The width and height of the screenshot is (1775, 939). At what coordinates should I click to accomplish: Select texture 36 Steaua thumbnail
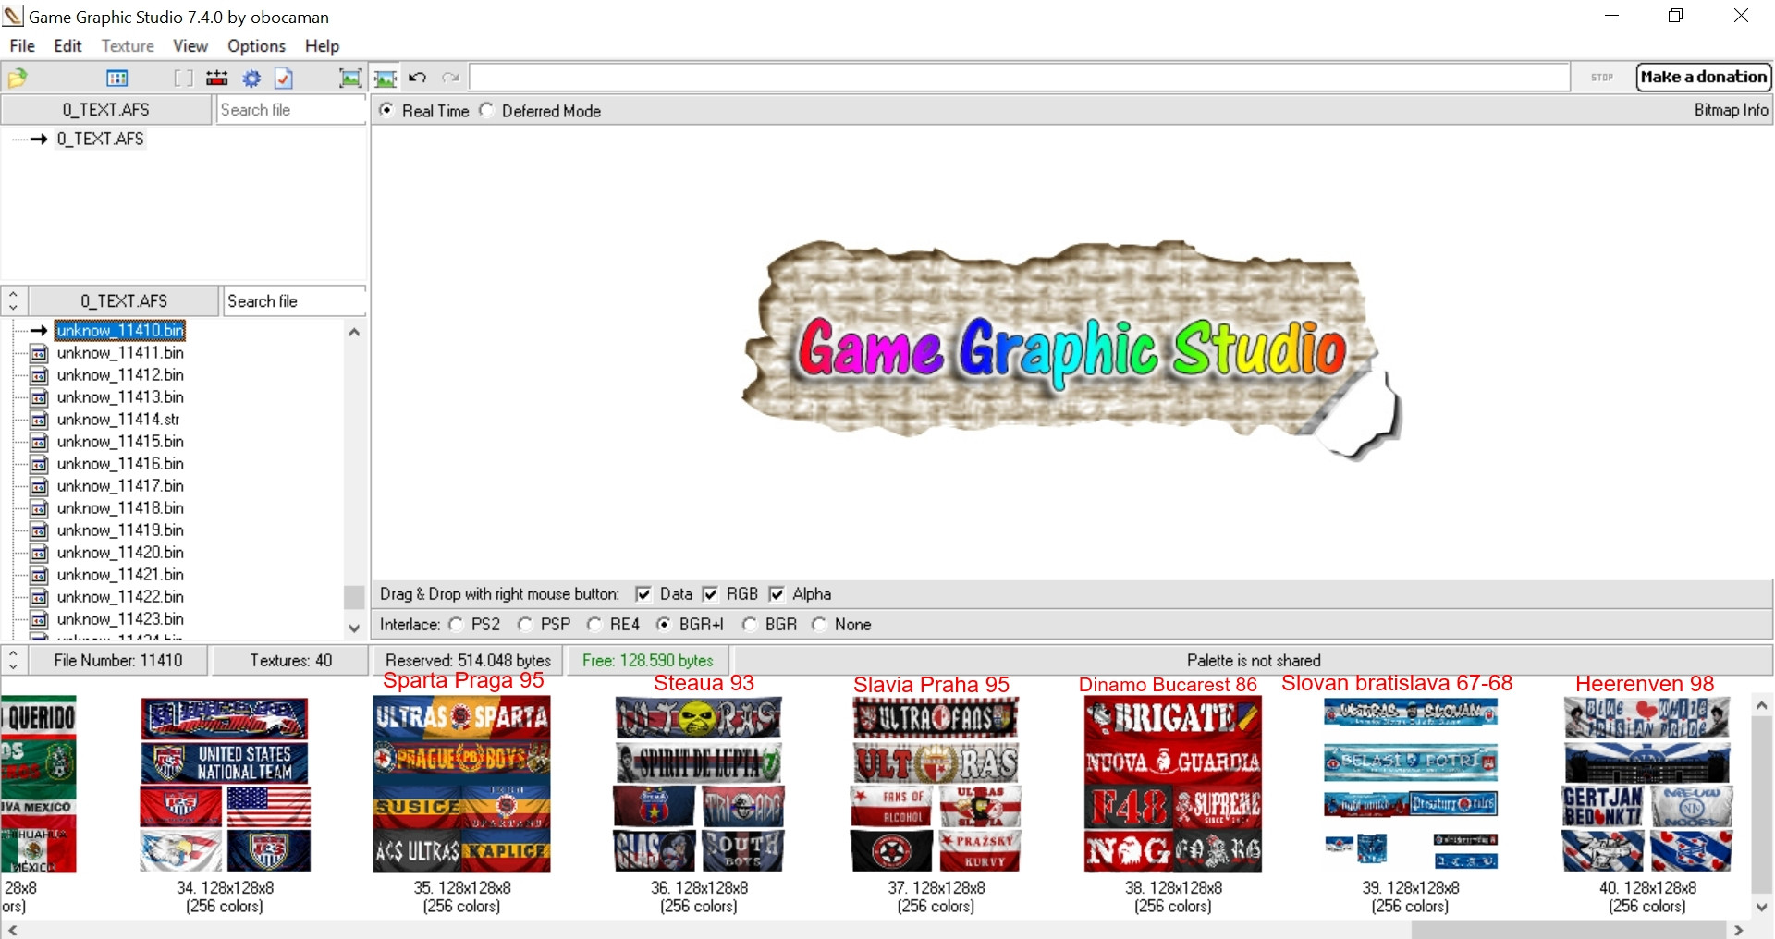[x=699, y=784]
